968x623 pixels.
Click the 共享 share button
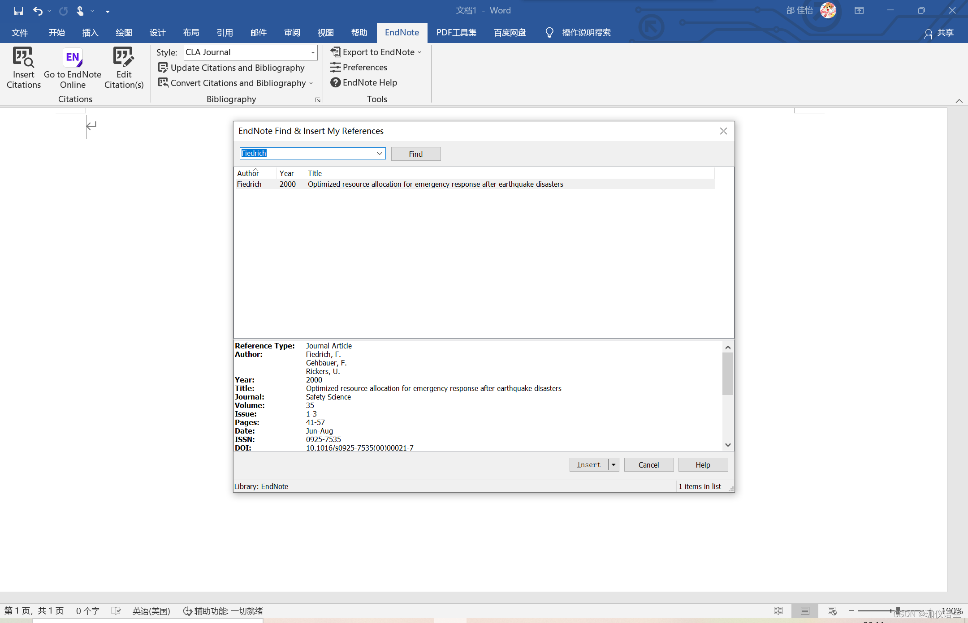click(939, 33)
